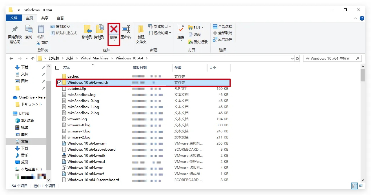The width and height of the screenshot is (371, 195).
Task: Open 音乐 (Music) in navigation pane
Action: point(25,155)
